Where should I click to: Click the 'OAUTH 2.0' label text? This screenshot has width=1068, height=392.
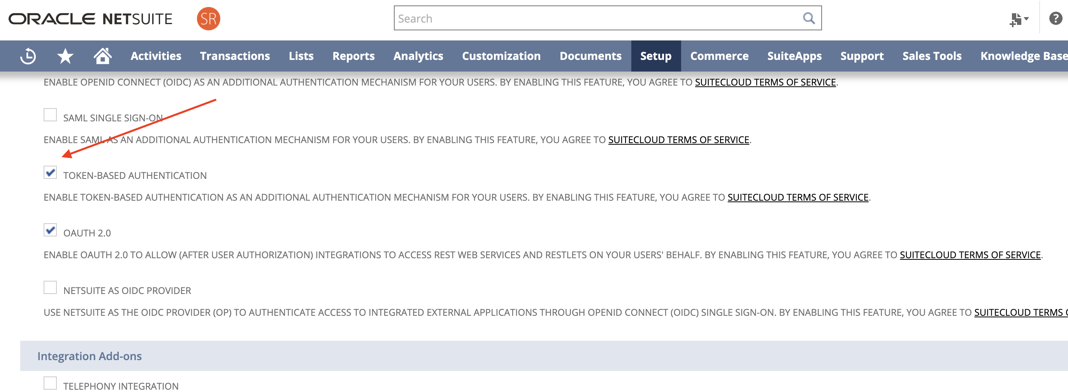pos(87,233)
